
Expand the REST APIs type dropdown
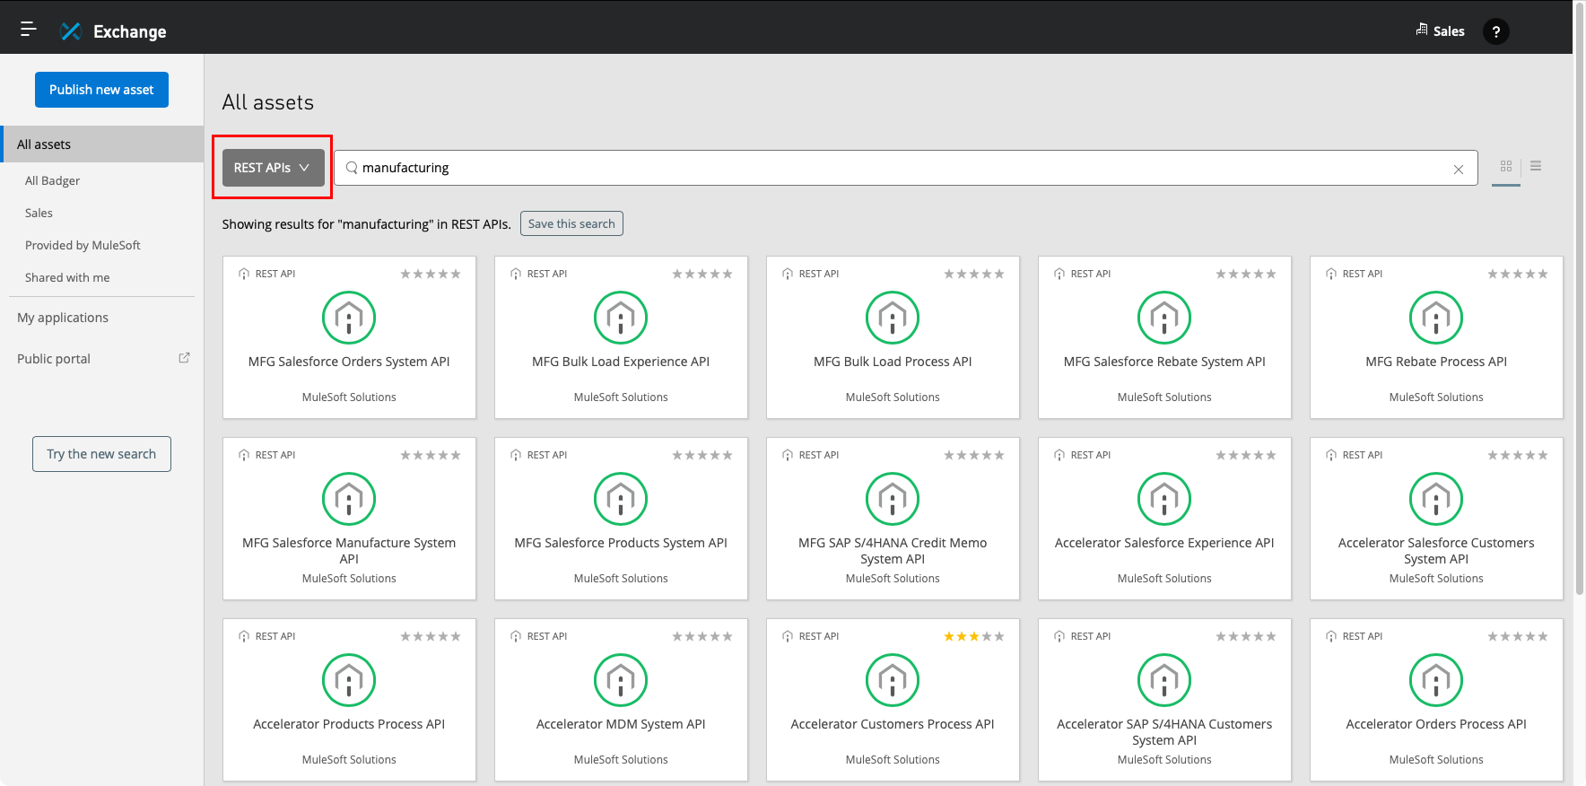point(273,168)
